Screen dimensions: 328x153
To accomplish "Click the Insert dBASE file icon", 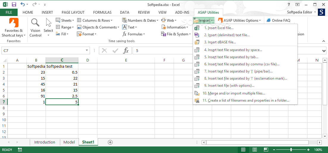I will click(x=197, y=42).
